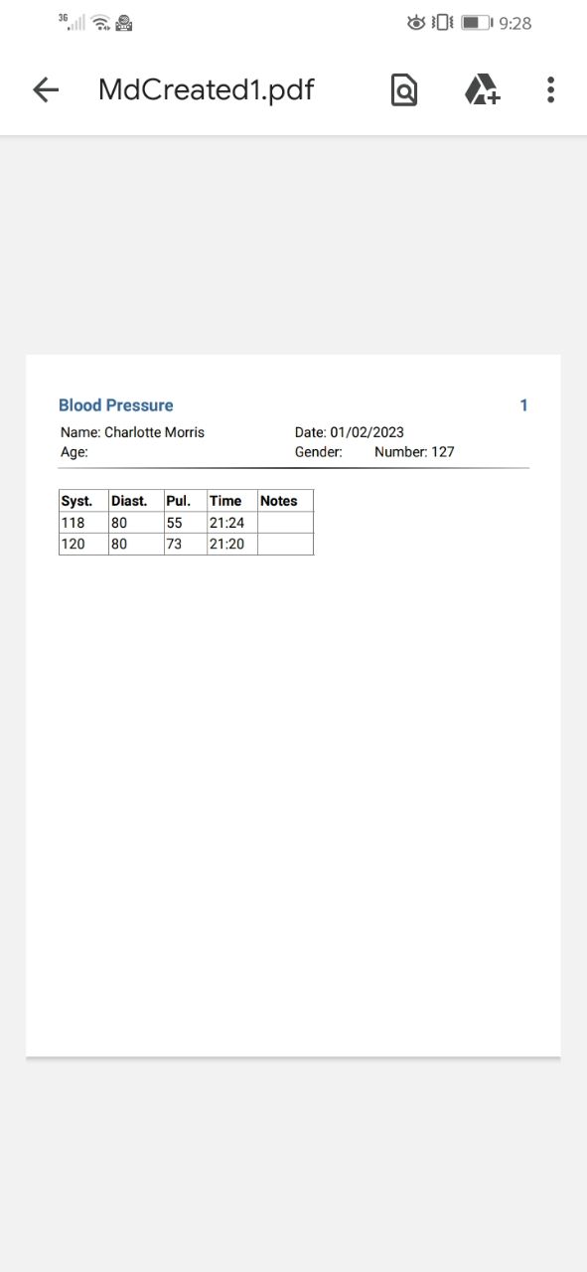
Task: Tap the Wi-Fi signal status icon
Action: [x=100, y=22]
